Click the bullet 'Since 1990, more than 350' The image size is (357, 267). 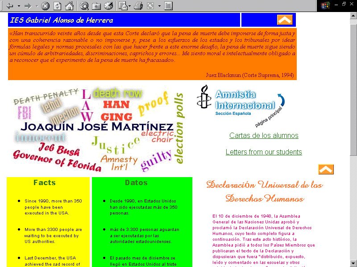point(53,207)
